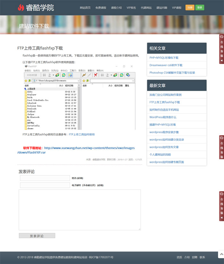Screen dimensions: 224x264
Task: Open the 网站首页 nav item
Action: click(x=85, y=8)
